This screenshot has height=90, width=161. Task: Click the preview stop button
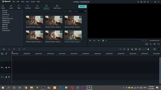coord(103,40)
